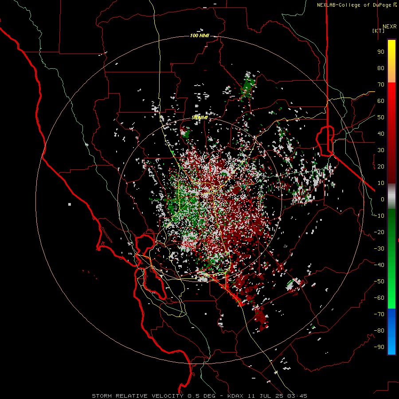Click the '60' value on velocity scale
Viewport: 399px width, 399px height.
pyautogui.click(x=381, y=101)
